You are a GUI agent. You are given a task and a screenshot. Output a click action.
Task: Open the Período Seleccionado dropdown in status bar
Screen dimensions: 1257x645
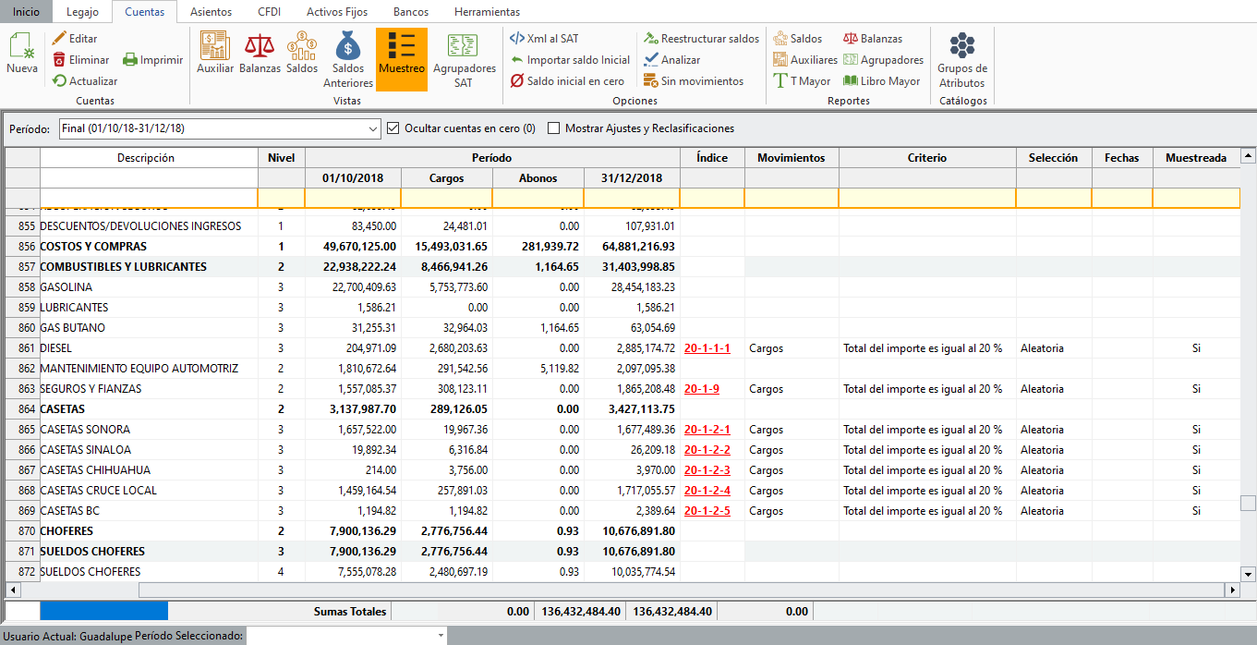coord(441,636)
